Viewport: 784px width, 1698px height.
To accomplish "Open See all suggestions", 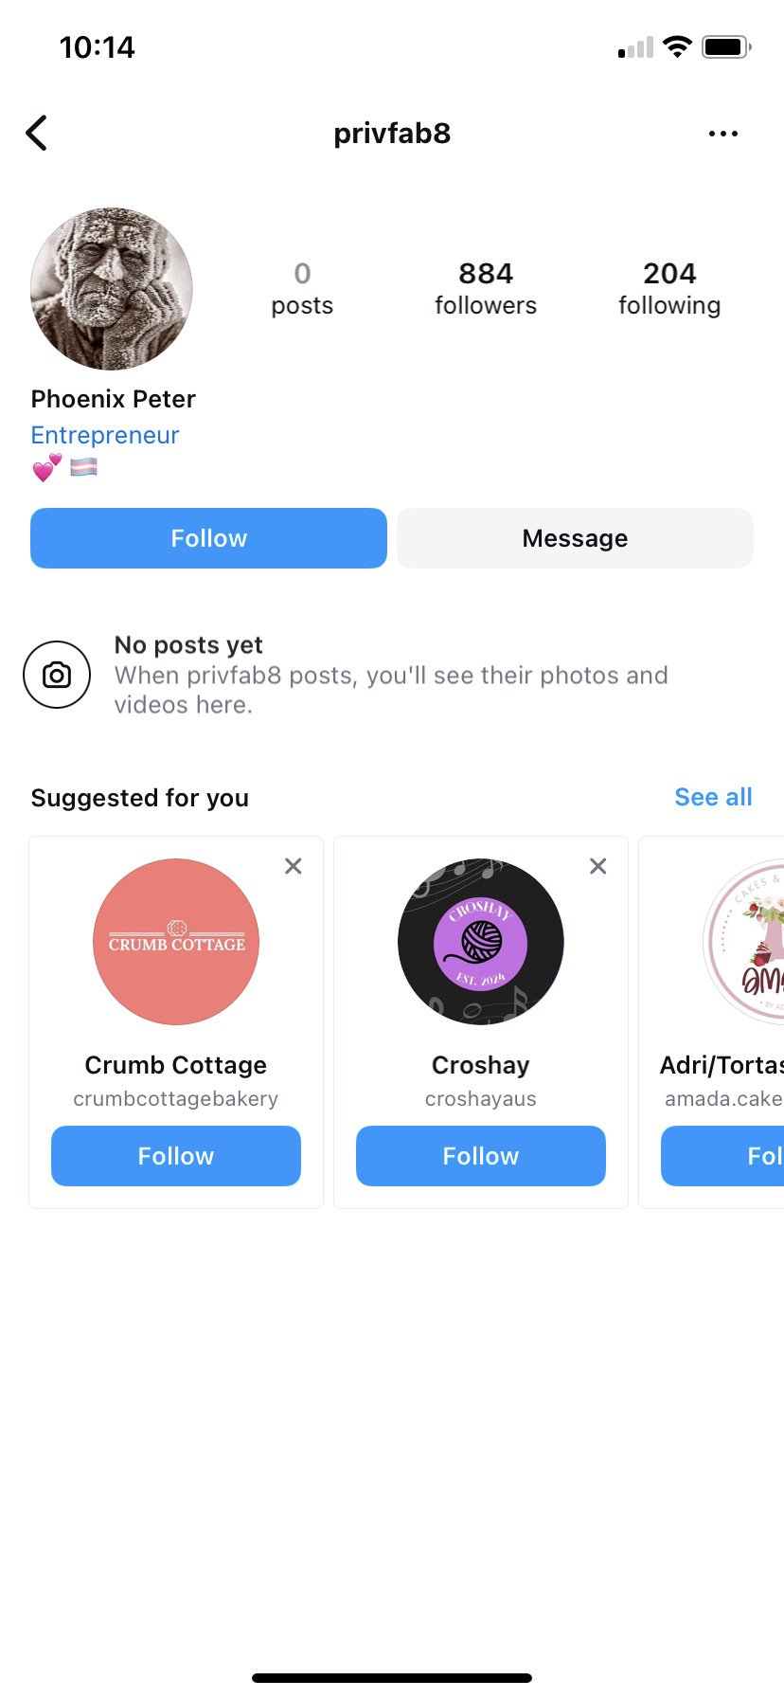I will (x=713, y=798).
